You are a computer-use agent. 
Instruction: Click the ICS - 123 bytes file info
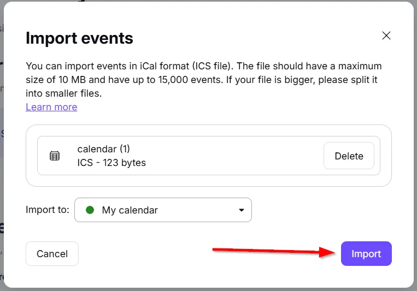[111, 163]
